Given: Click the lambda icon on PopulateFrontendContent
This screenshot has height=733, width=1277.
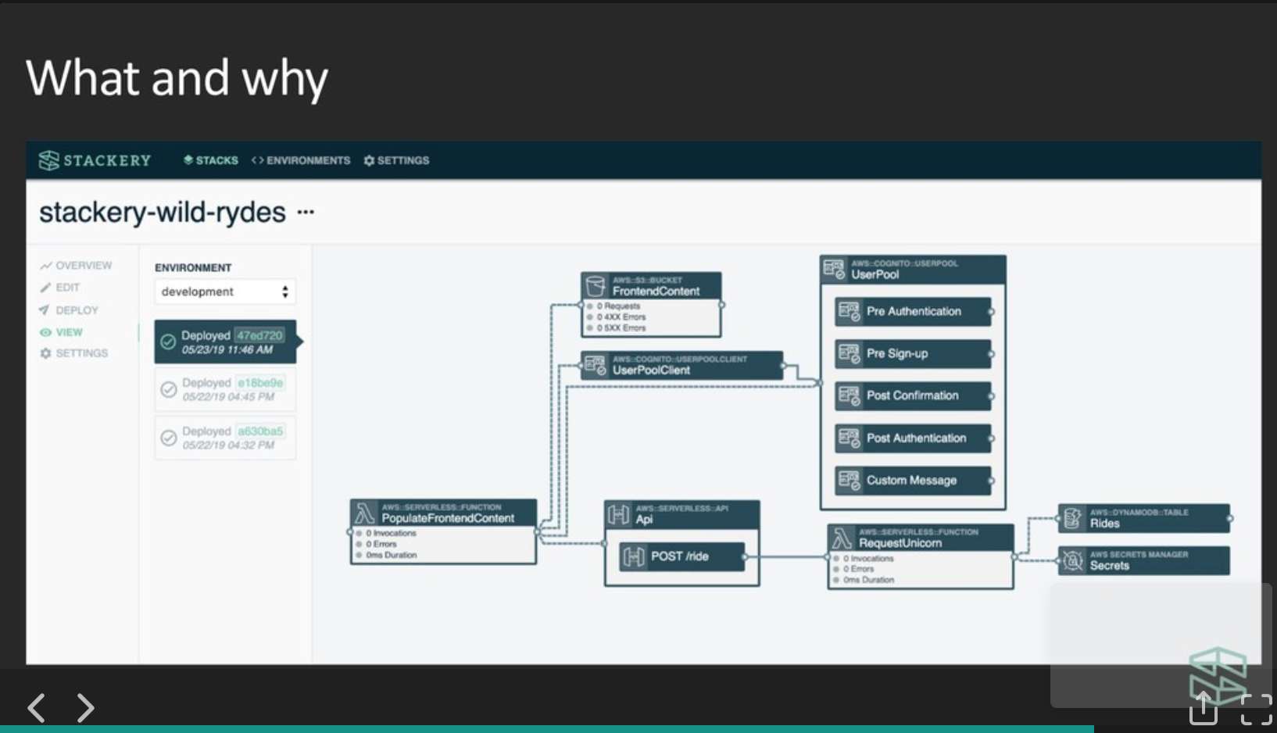Looking at the screenshot, I should (x=365, y=513).
